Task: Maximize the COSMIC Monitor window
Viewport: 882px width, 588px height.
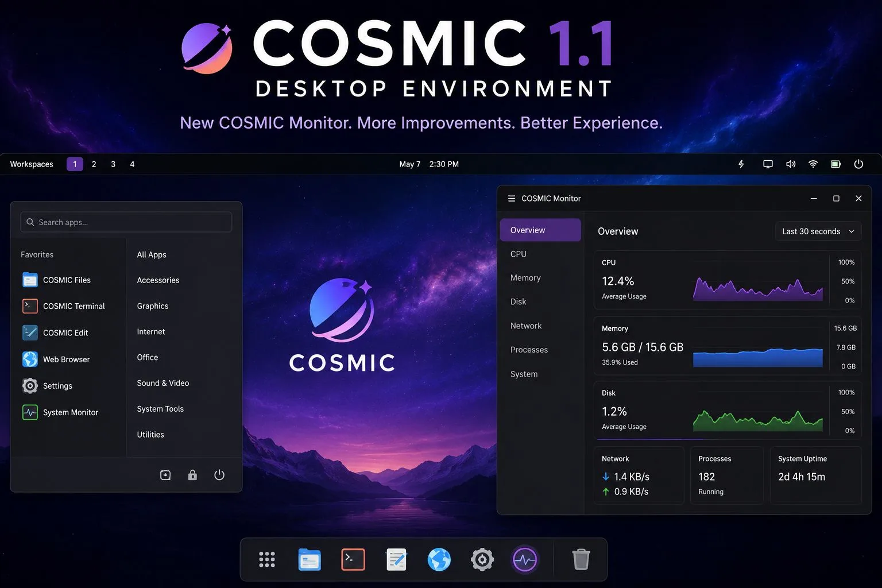Action: tap(836, 198)
